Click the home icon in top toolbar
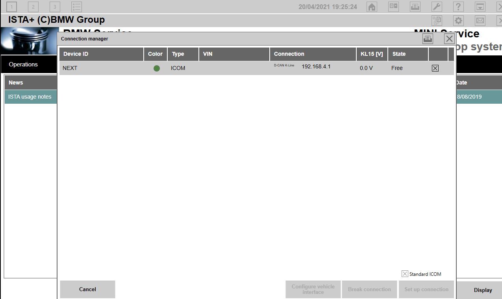Screen dimensions: 502x299 tap(372, 7)
